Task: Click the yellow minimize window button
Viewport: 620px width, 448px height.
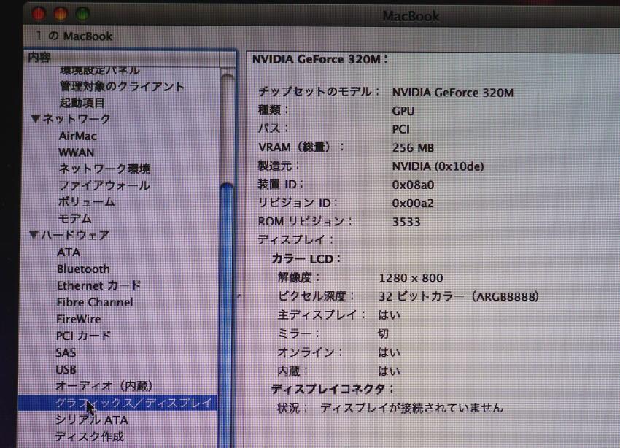Action: (x=61, y=15)
